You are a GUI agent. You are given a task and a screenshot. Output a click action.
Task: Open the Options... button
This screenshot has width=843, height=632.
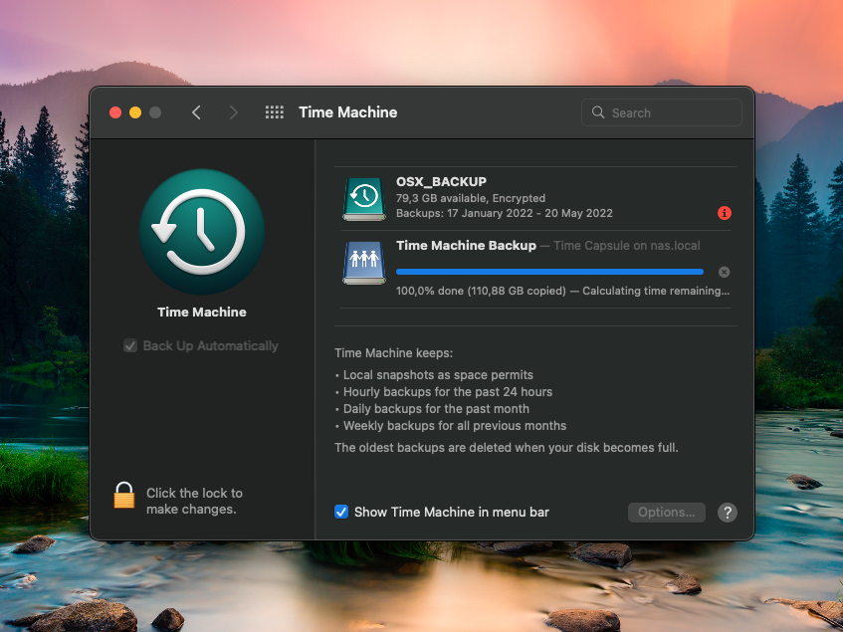[667, 513]
